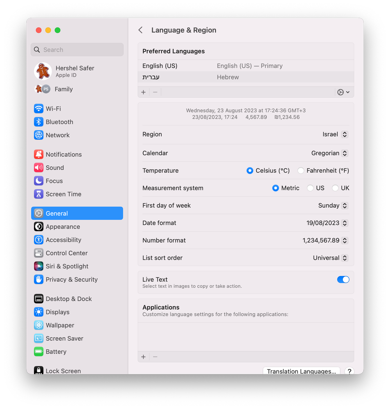Click the Search field
Image resolution: width=390 pixels, height=409 pixels.
pyautogui.click(x=77, y=50)
